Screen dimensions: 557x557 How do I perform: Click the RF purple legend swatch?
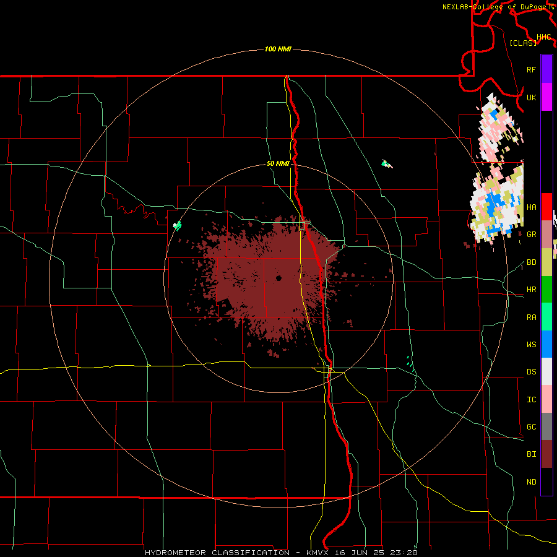[546, 69]
